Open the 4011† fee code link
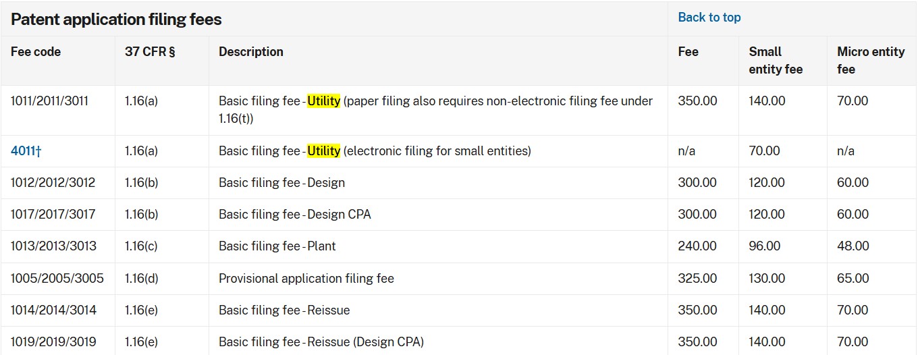Screen dimensions: 920x355 point(26,151)
